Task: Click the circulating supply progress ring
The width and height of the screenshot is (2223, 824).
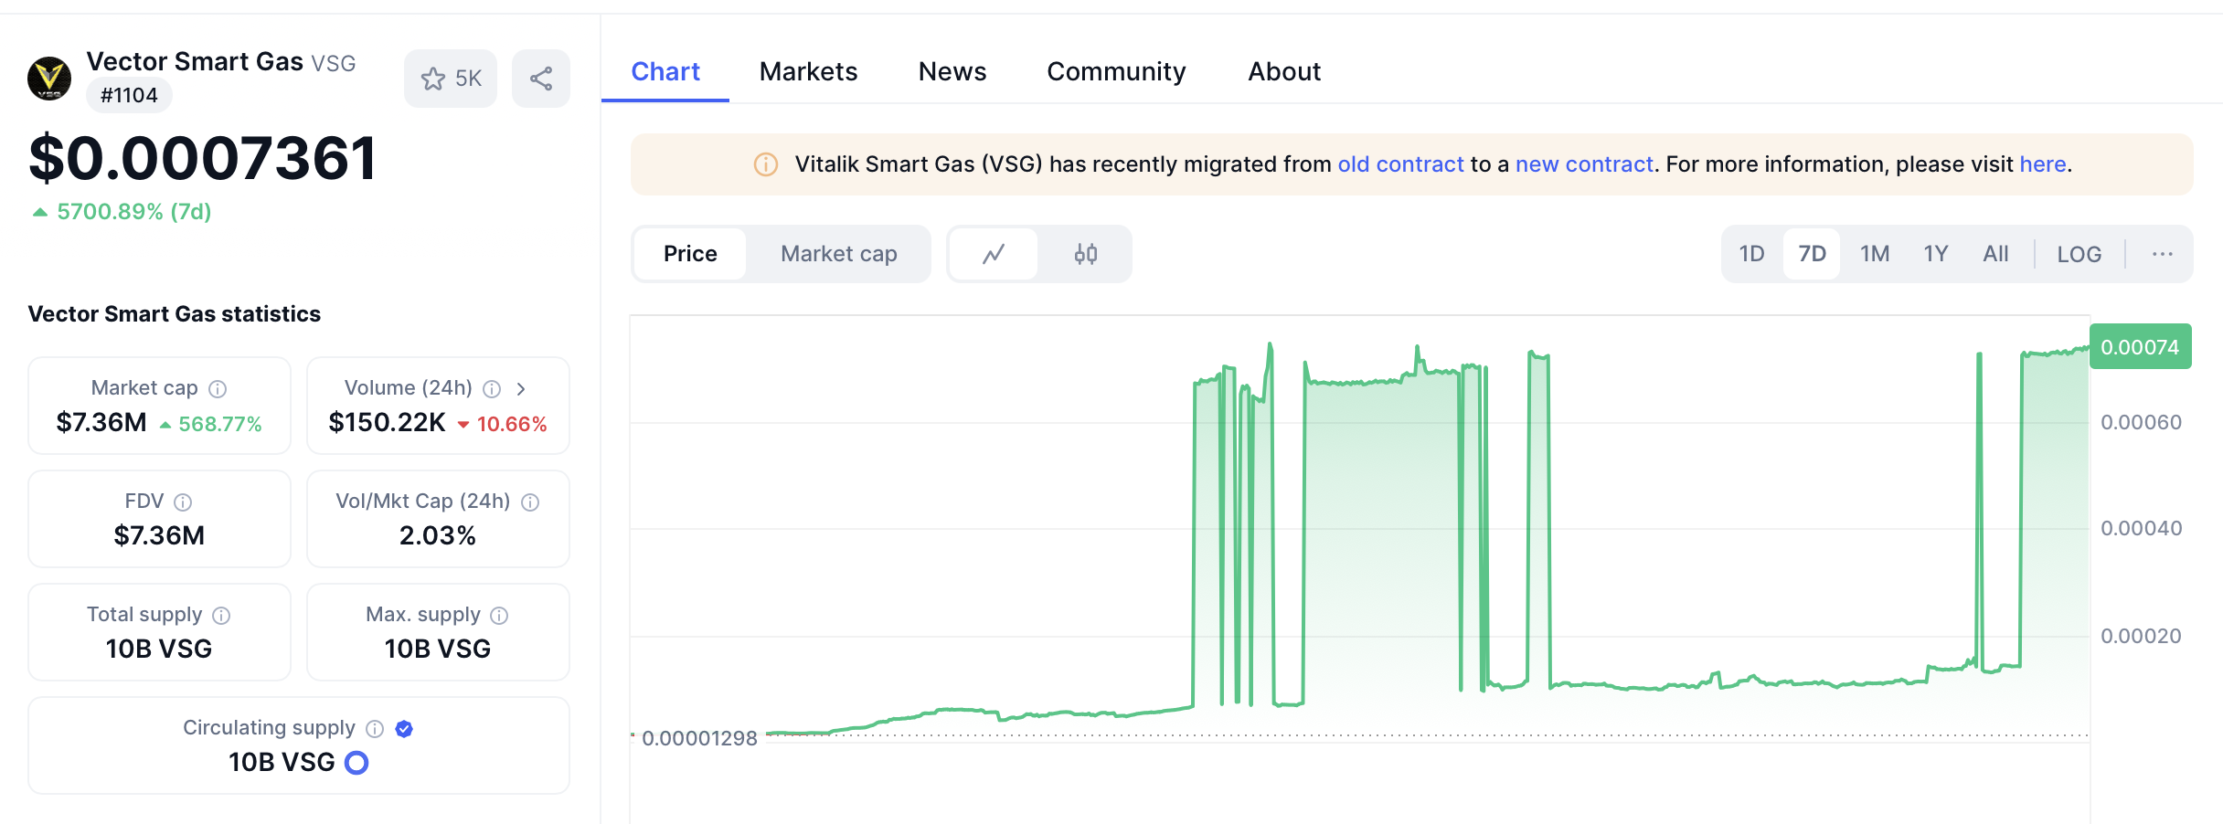Action: (x=356, y=763)
